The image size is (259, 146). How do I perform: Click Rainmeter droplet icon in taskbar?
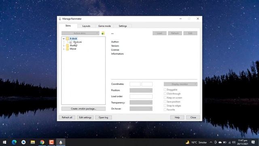coord(61,142)
